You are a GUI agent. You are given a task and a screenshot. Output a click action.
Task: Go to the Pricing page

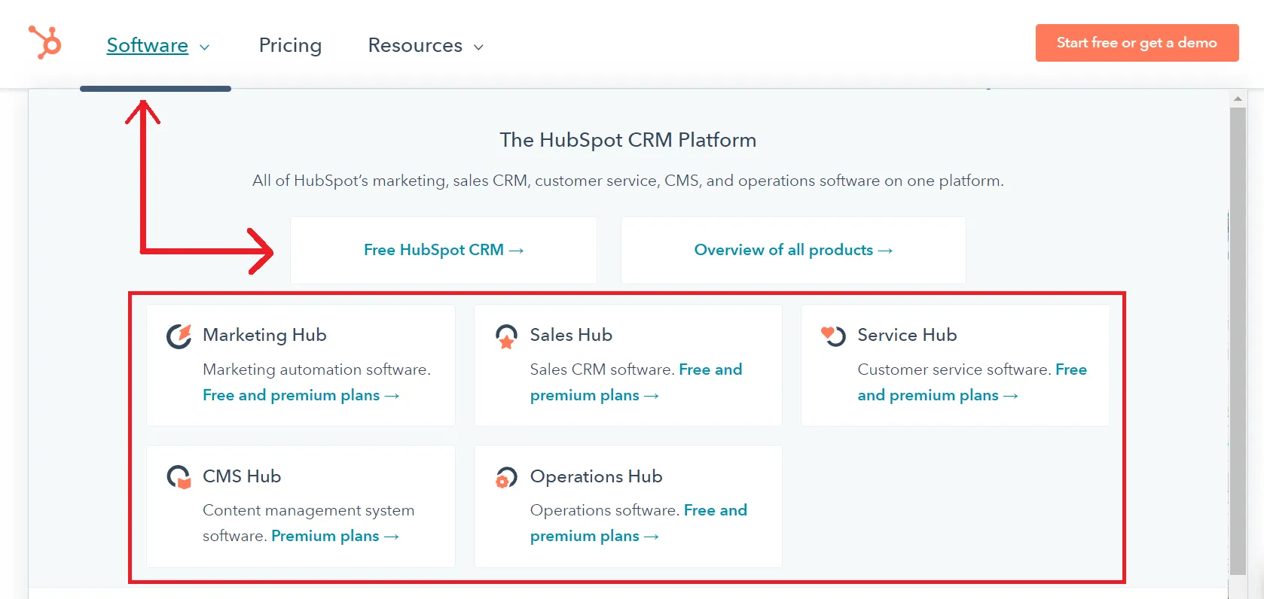pos(290,45)
